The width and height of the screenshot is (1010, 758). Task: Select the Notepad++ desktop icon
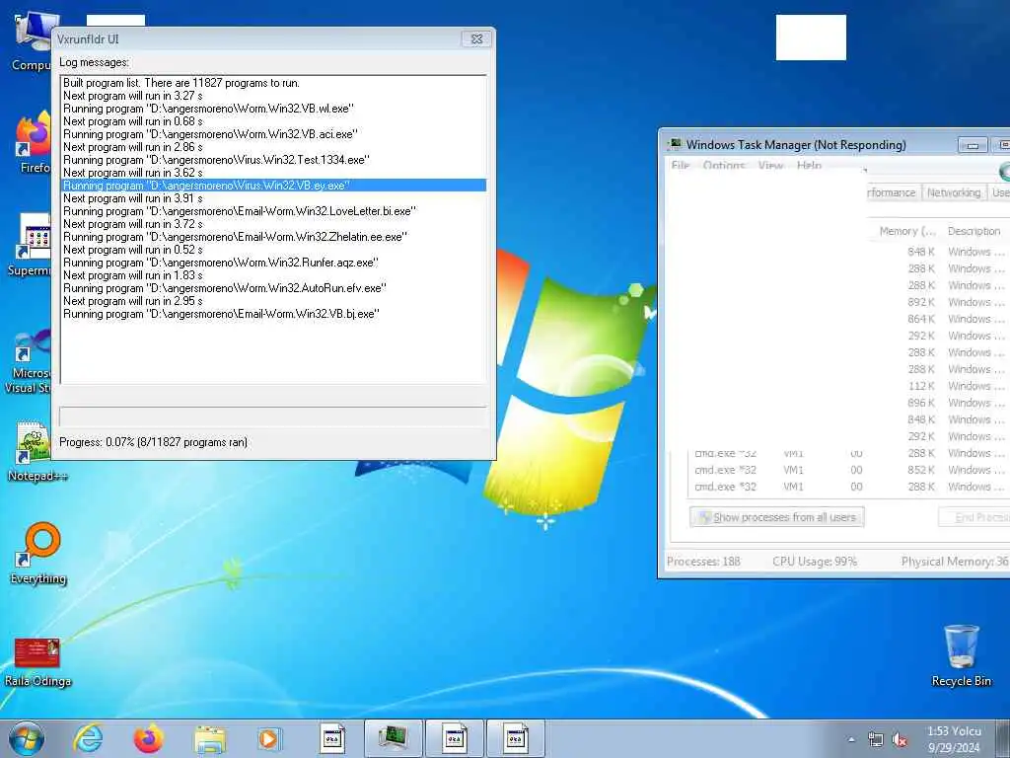[x=36, y=451]
